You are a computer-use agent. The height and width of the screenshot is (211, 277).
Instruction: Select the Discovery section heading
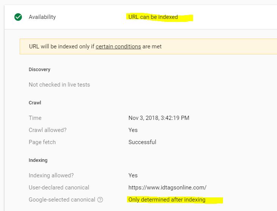39,70
